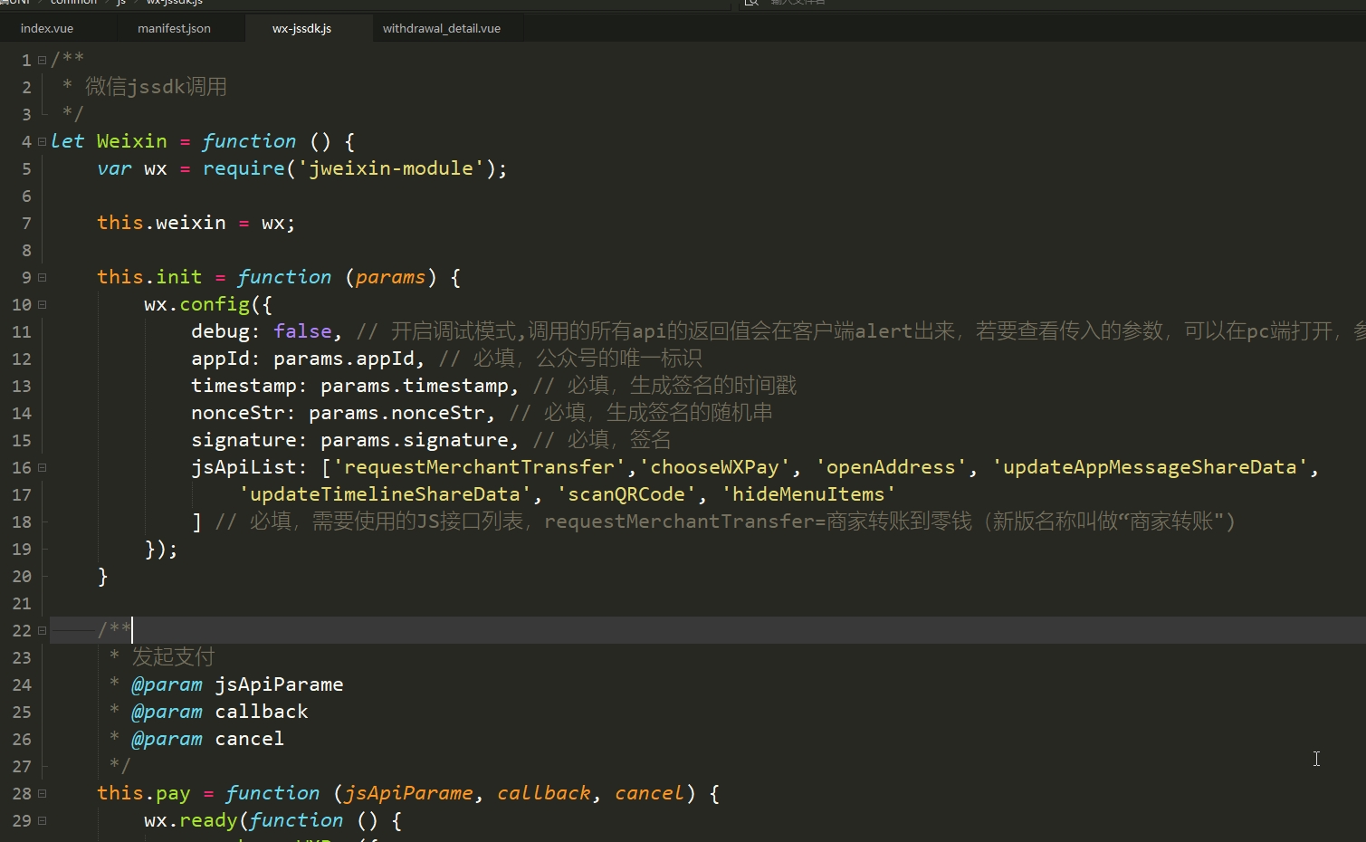The image size is (1366, 842).
Task: Click the false value after debug
Action: (302, 331)
